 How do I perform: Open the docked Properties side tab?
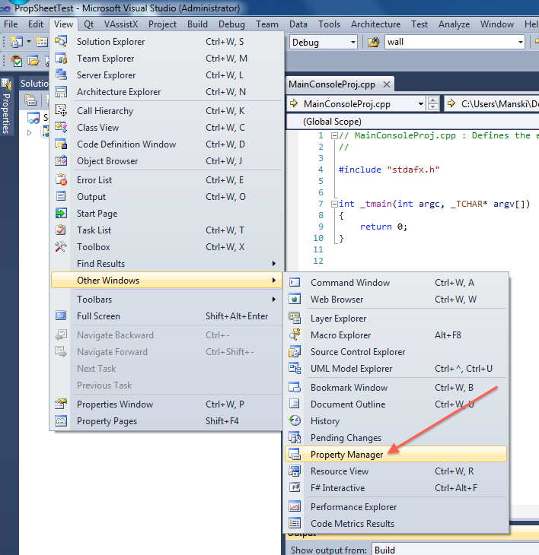pyautogui.click(x=6, y=106)
